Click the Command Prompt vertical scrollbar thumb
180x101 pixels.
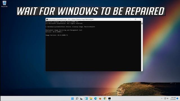click(x=142, y=24)
